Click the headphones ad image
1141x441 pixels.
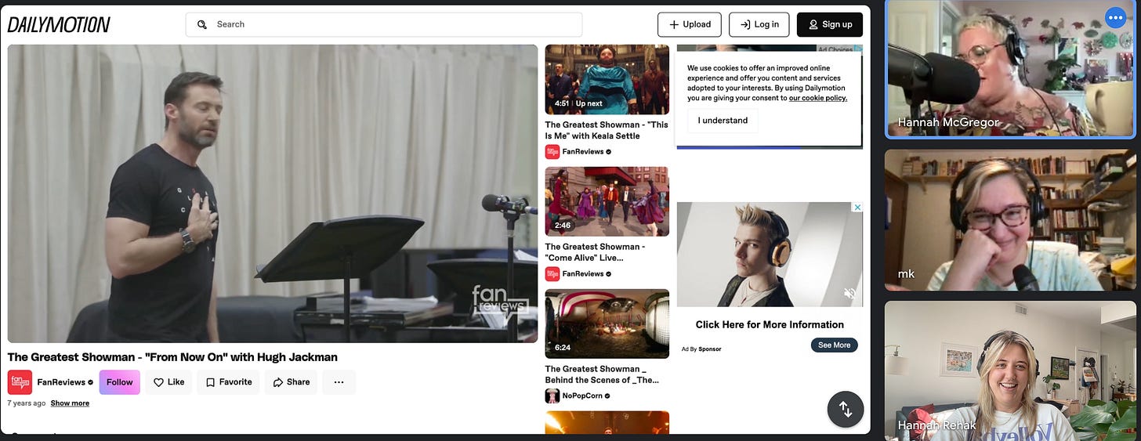(x=770, y=255)
